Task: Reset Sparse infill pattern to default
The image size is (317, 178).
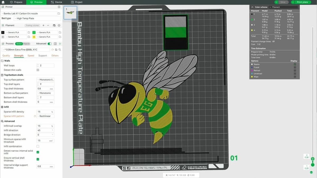Action: tap(35, 116)
